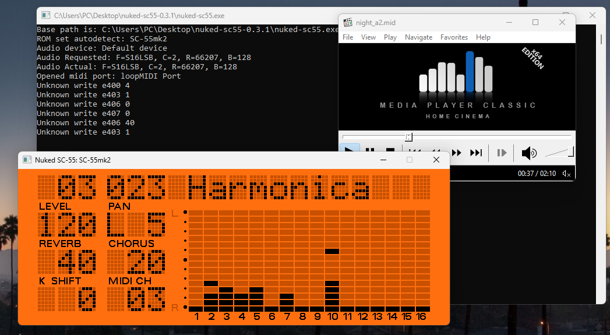This screenshot has height=335, width=610.
Task: Skip to the next track button
Action: tap(476, 153)
